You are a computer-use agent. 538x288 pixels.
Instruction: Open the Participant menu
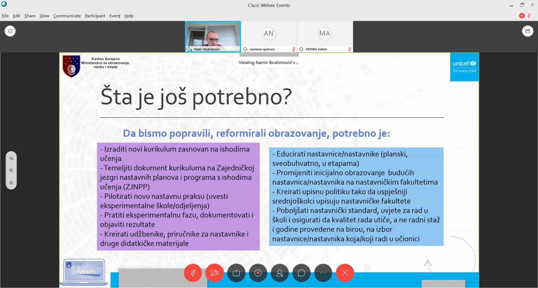tap(95, 16)
